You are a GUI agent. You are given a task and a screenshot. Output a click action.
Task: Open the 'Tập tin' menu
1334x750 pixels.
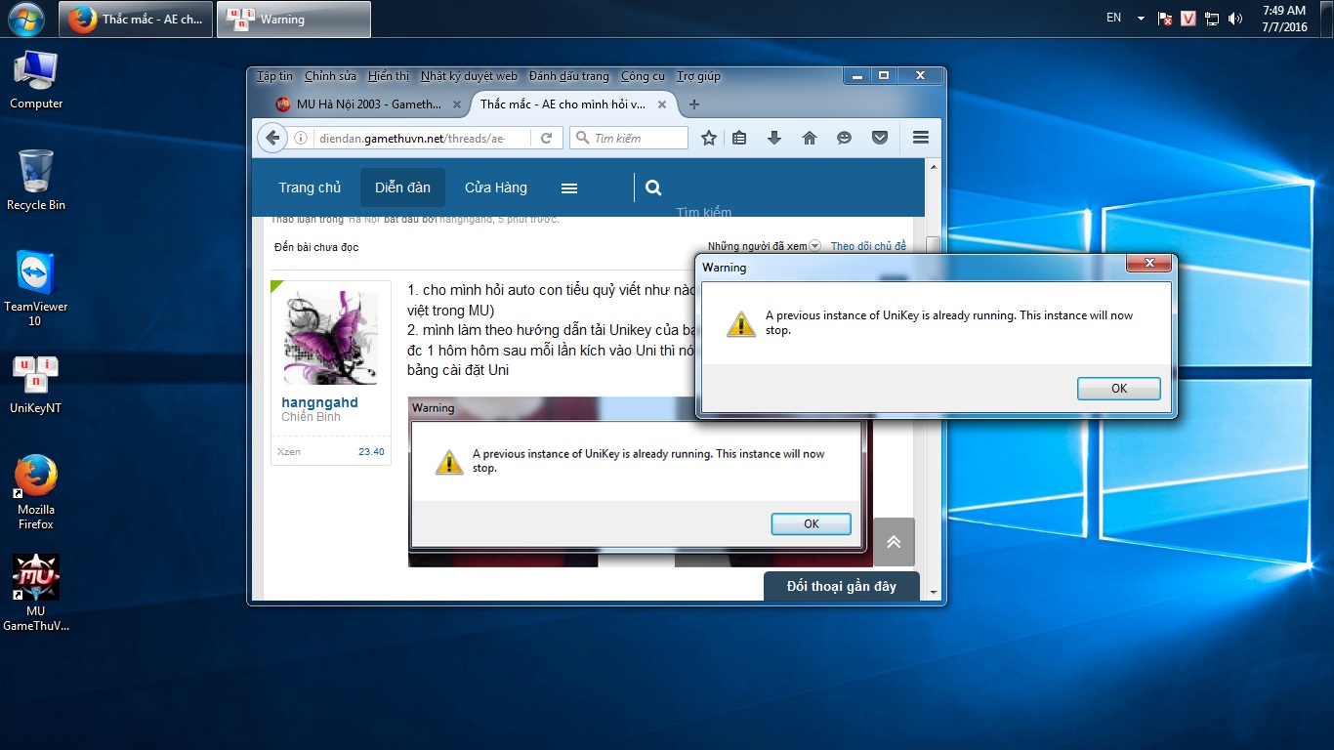(x=274, y=76)
